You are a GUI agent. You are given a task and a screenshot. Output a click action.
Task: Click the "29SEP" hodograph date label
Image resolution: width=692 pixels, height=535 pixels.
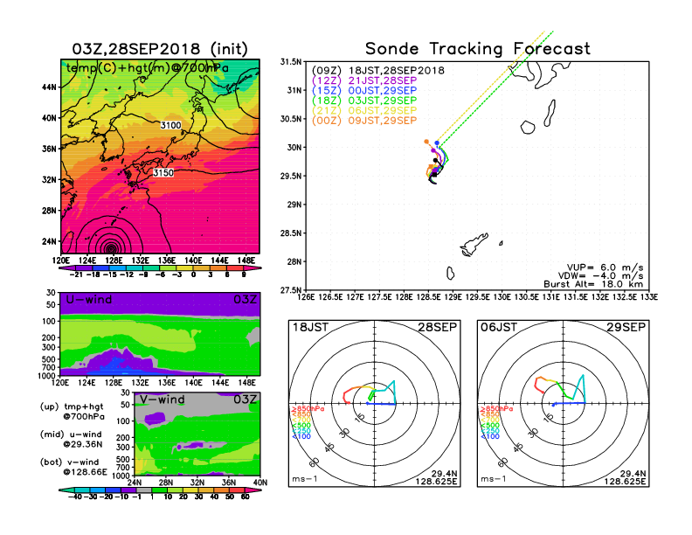626,328
